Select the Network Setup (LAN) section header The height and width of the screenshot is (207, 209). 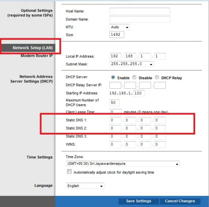[x=28, y=48]
